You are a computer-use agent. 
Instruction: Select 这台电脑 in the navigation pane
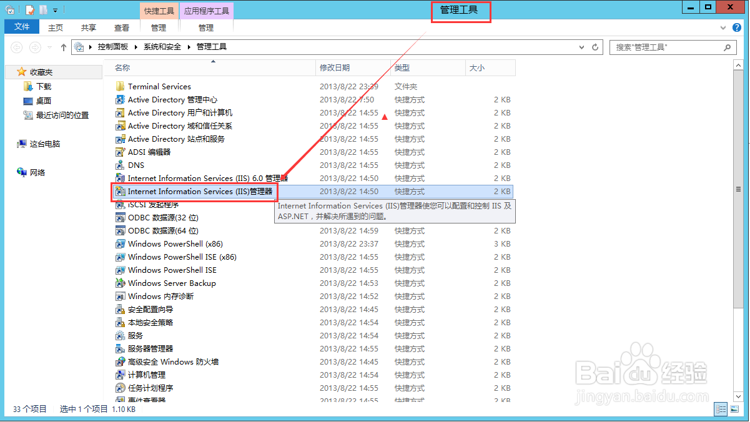point(45,144)
